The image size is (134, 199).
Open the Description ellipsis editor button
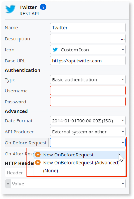click(123, 40)
